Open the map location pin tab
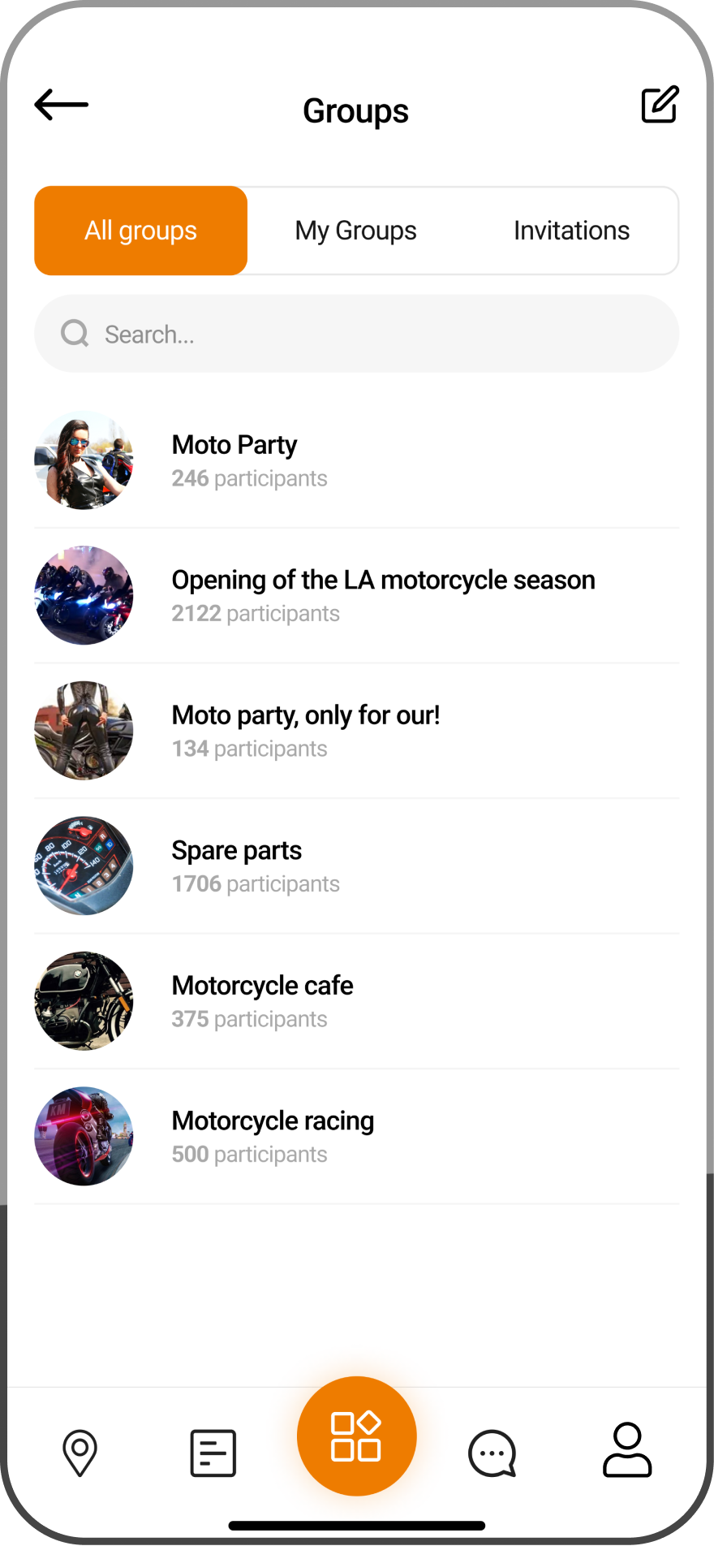 coord(80,1453)
